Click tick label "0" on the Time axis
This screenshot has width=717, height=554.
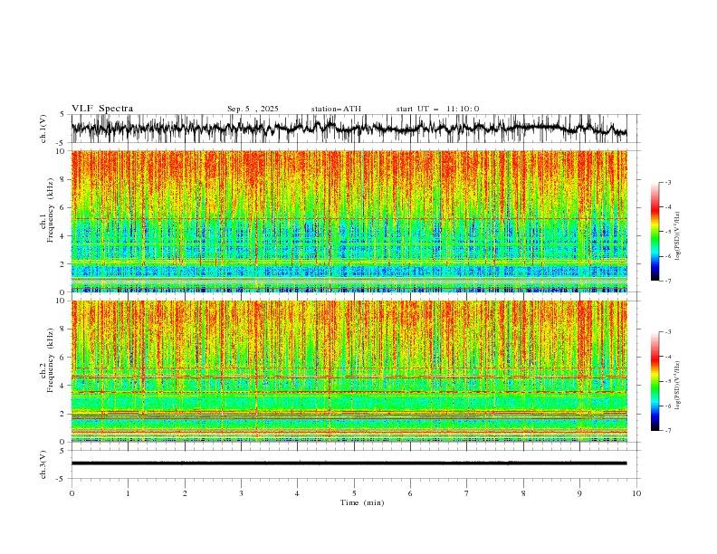pyautogui.click(x=72, y=493)
